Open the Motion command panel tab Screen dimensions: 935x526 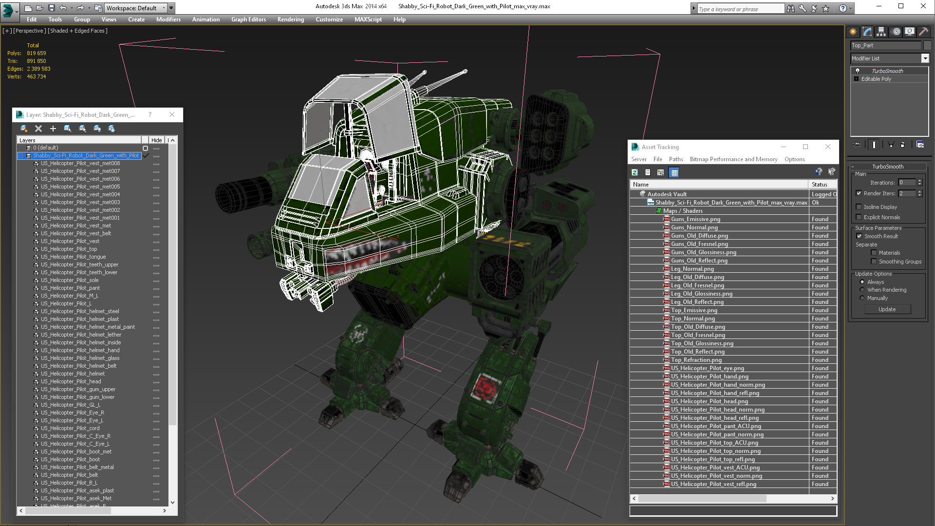(896, 32)
